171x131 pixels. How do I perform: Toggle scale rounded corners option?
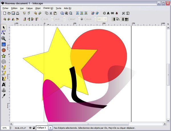pyautogui.click(x=118, y=19)
